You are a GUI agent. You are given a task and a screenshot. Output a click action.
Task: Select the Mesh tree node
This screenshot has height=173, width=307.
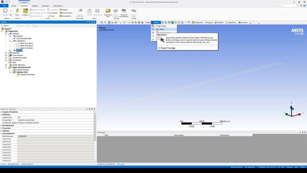[14, 62]
